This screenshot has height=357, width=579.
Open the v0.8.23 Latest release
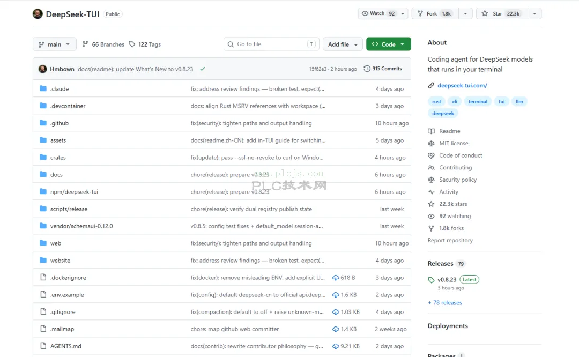tap(447, 280)
